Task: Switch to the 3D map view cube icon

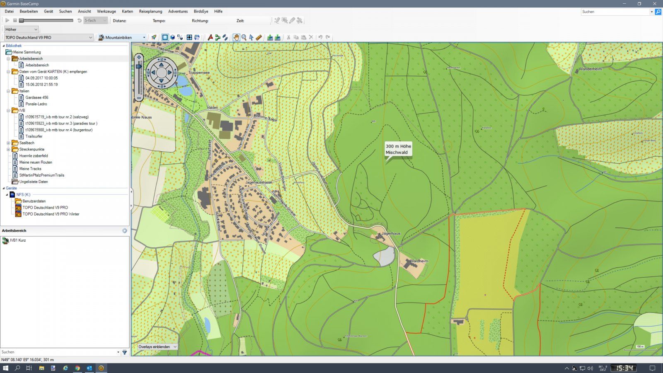Action: 172,37
